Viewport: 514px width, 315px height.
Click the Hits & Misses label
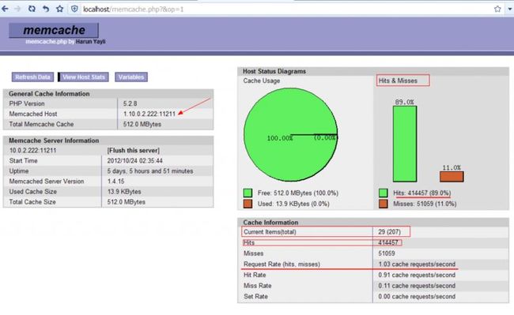(x=398, y=81)
